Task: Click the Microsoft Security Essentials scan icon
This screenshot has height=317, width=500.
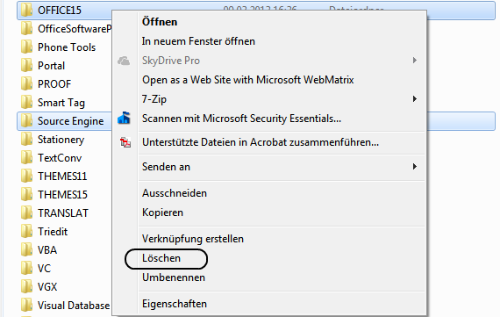Action: point(124,119)
